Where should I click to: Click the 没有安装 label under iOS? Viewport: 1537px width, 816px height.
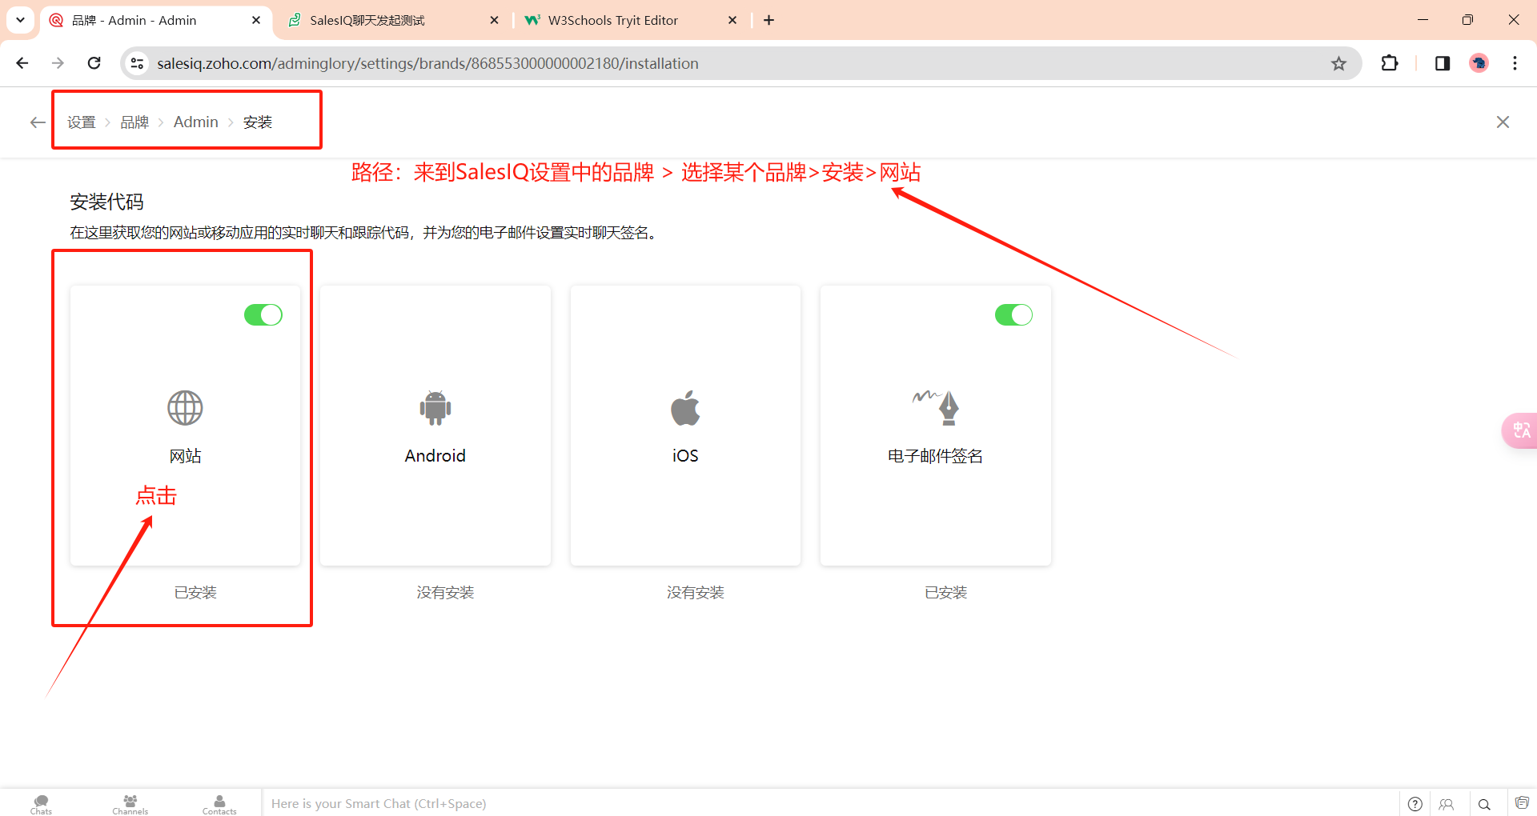click(x=695, y=593)
